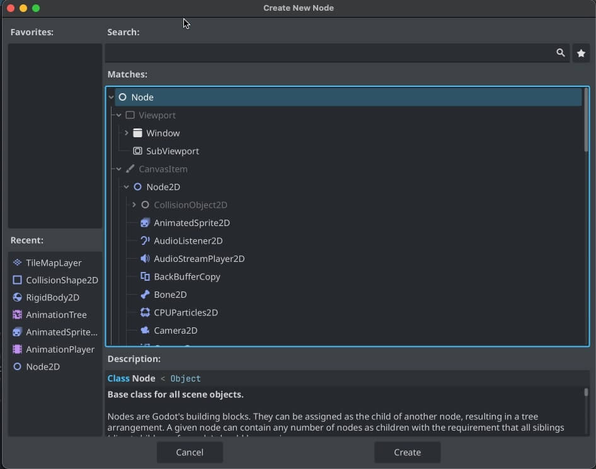Choose AnimationTree from Recent list
The image size is (596, 469).
click(56, 314)
